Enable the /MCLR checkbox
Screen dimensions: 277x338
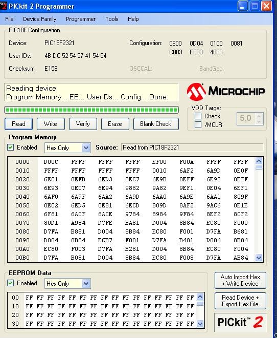coord(198,124)
